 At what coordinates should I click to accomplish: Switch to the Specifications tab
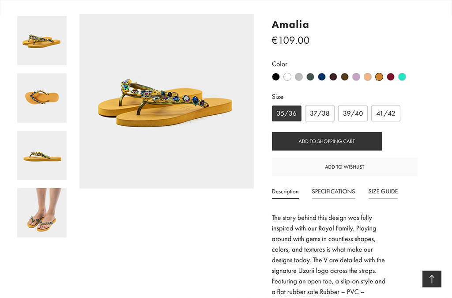tap(333, 192)
